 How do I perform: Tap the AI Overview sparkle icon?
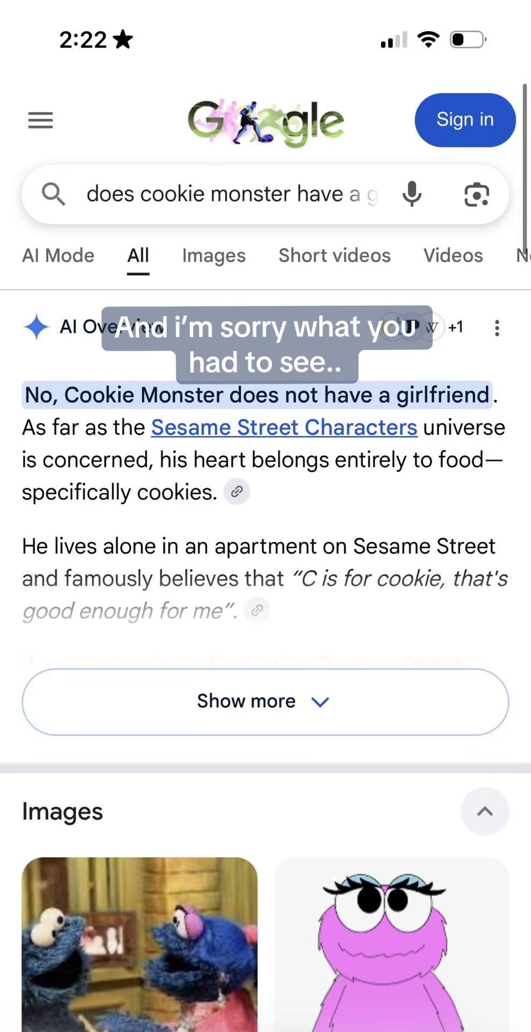click(37, 327)
